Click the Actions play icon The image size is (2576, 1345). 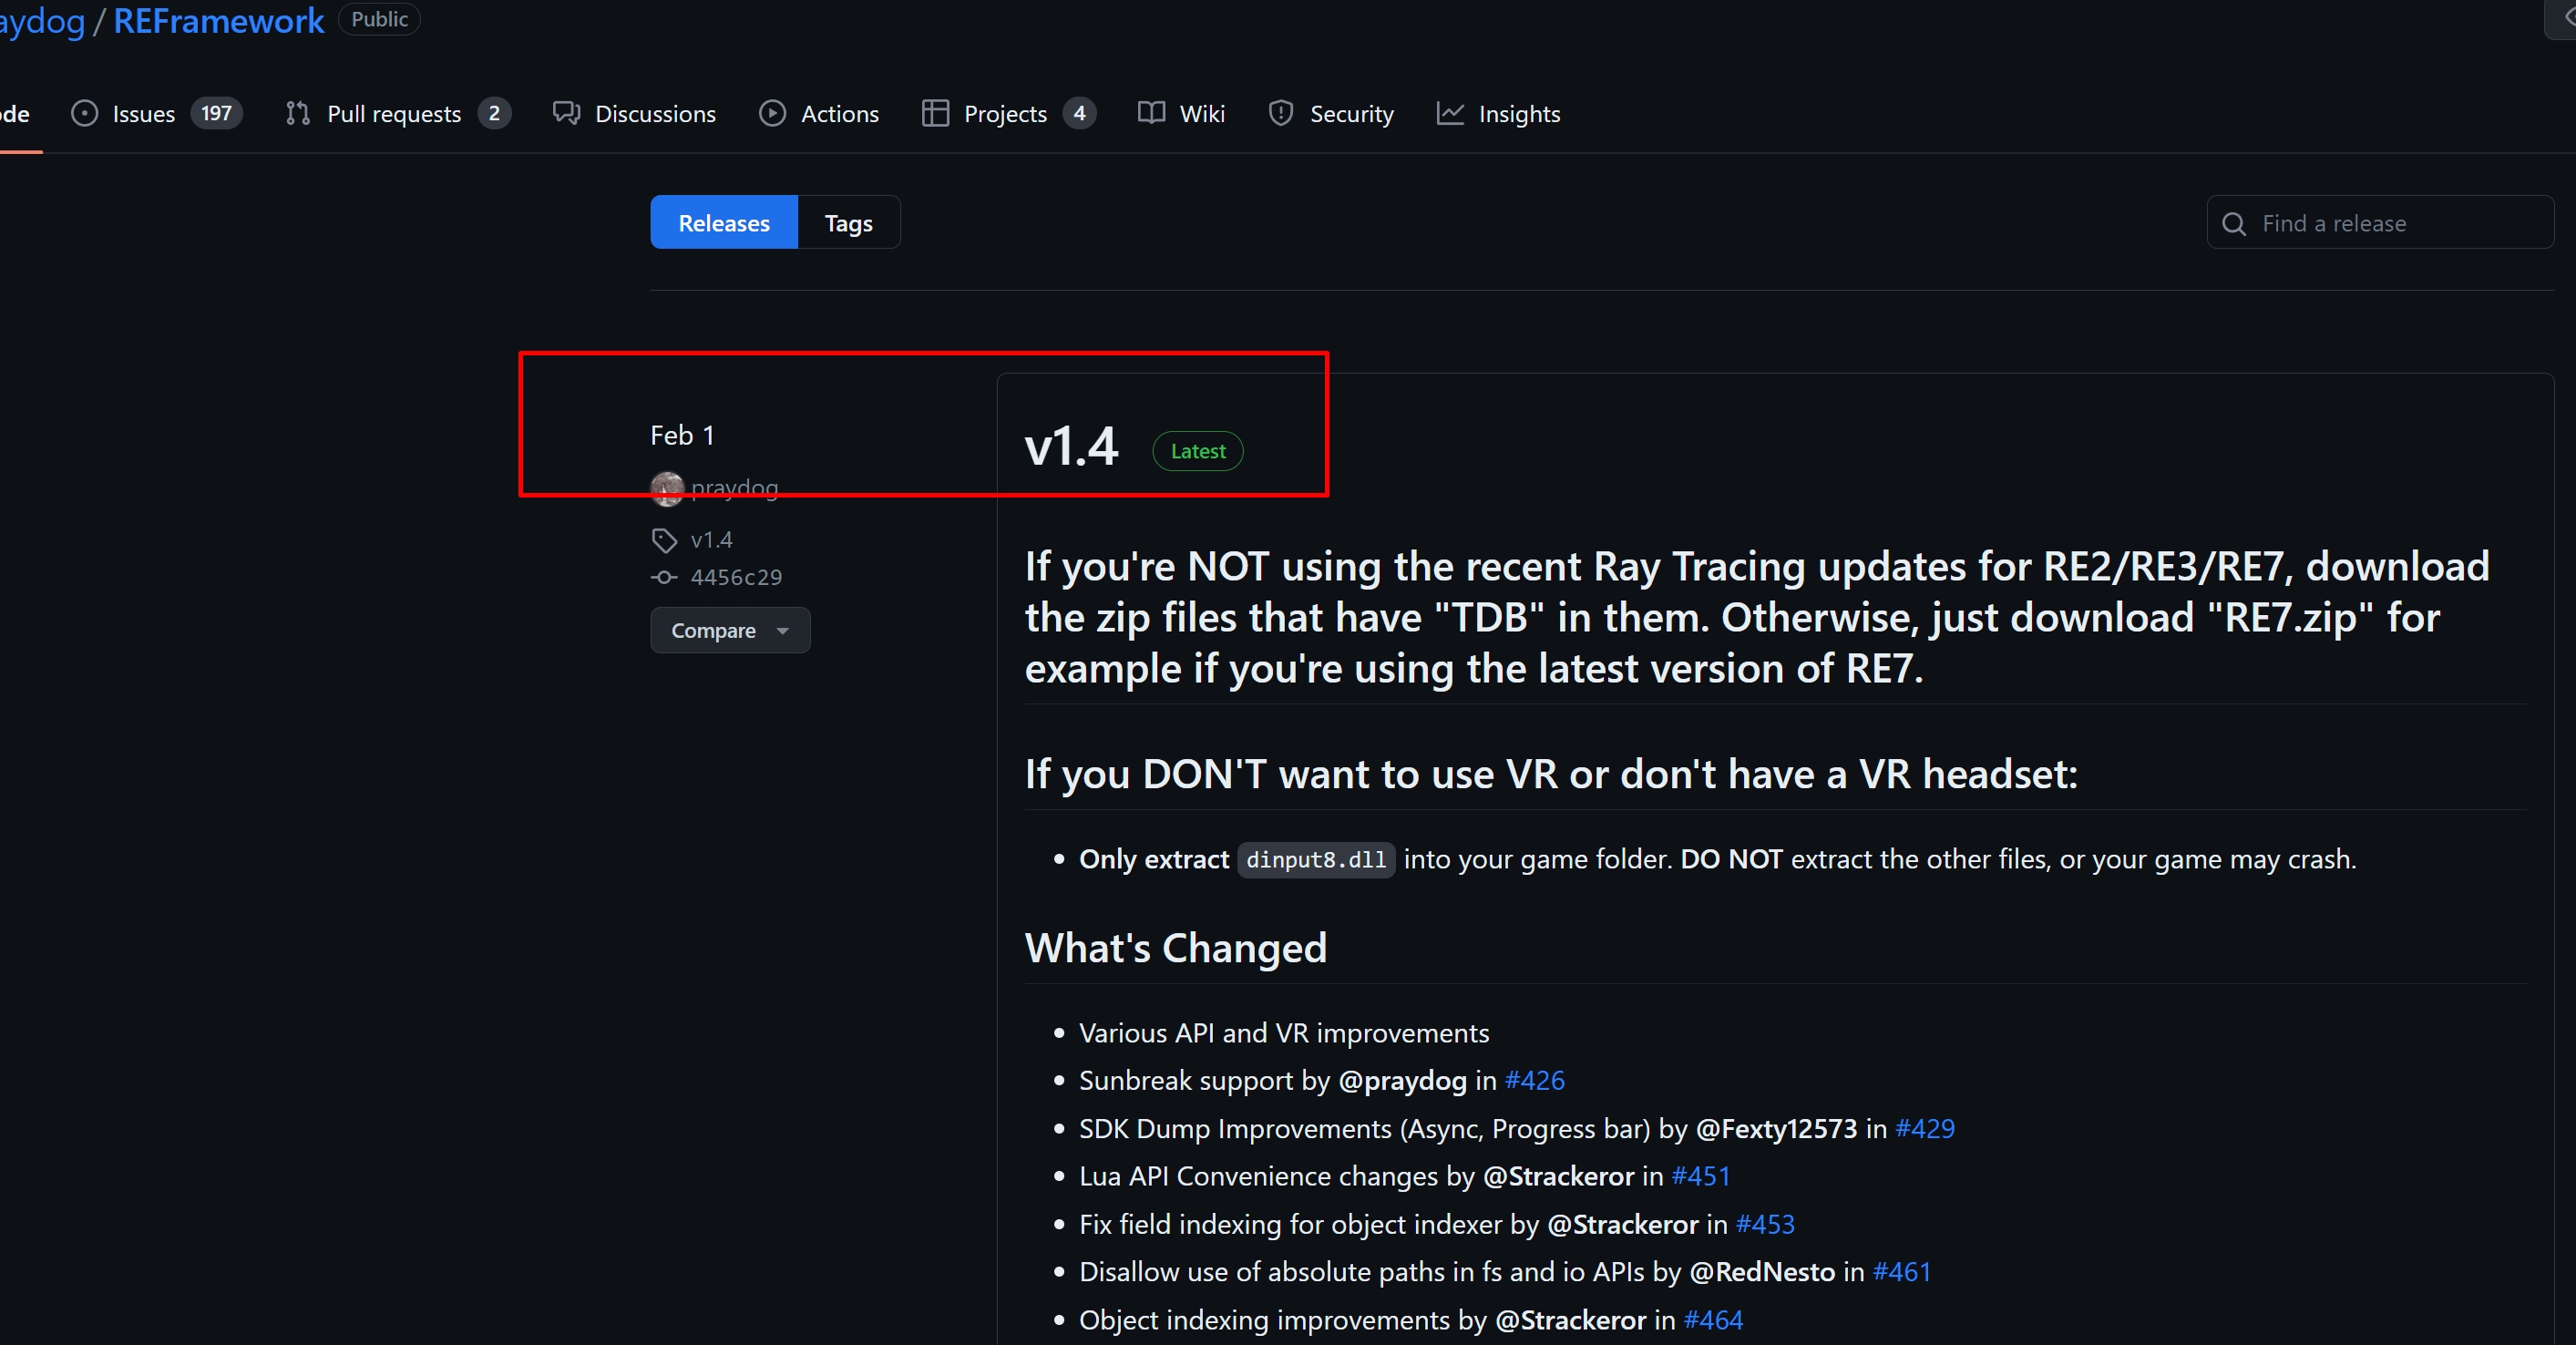coord(772,114)
